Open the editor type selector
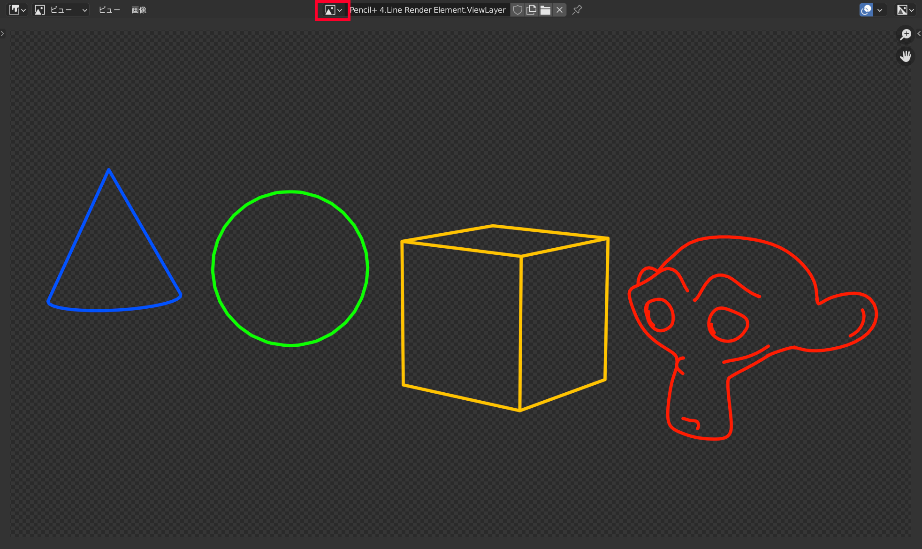Viewport: 922px width, 549px height. click(x=17, y=10)
